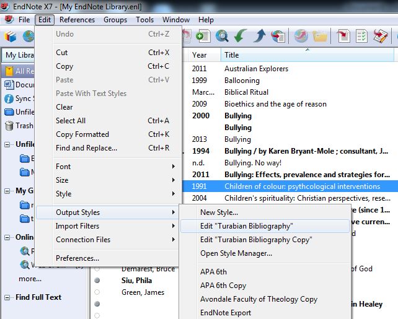Open the References menu

(77, 20)
